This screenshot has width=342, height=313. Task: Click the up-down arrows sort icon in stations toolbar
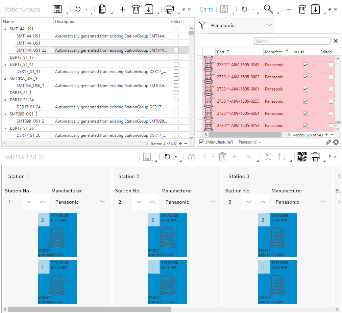[282, 157]
